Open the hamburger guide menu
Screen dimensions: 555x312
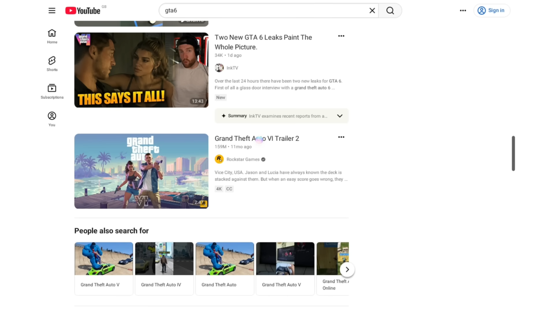click(x=52, y=11)
